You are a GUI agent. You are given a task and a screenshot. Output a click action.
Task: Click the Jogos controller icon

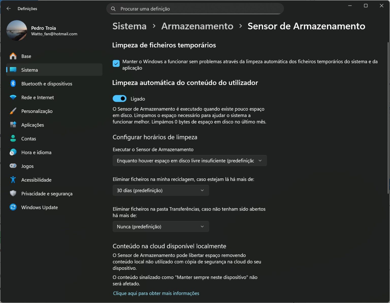click(13, 166)
